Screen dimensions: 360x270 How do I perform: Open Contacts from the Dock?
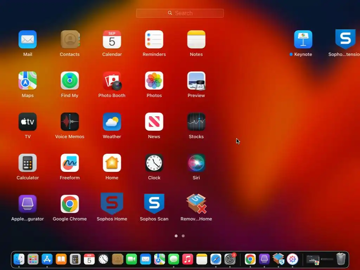[x=117, y=259]
